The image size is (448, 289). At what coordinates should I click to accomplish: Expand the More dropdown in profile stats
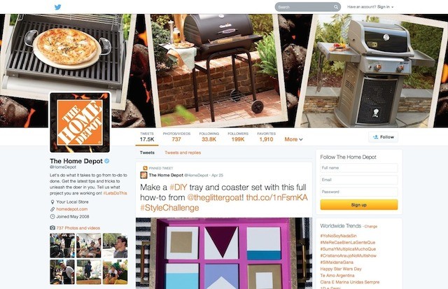[293, 139]
